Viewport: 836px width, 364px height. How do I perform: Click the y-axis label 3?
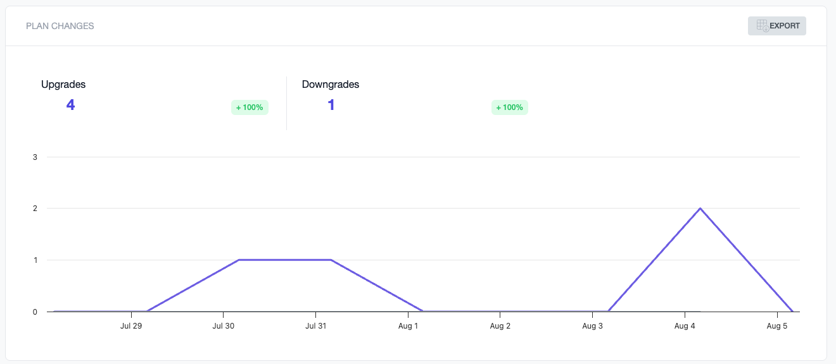click(x=35, y=157)
